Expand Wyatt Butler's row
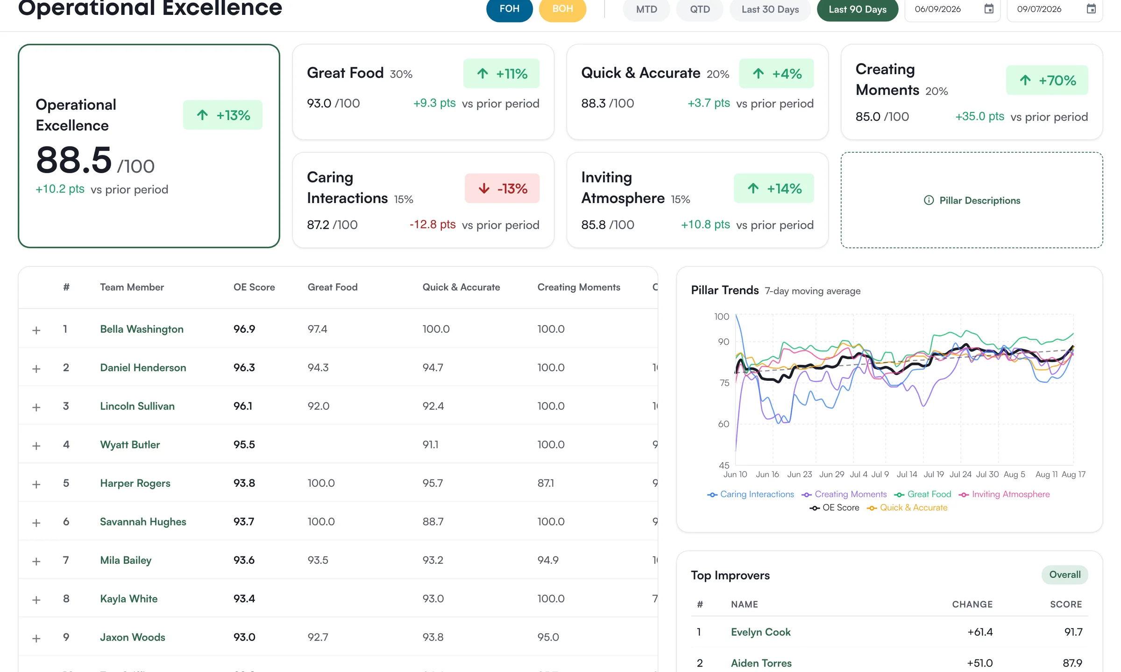The width and height of the screenshot is (1121, 672). click(x=36, y=446)
